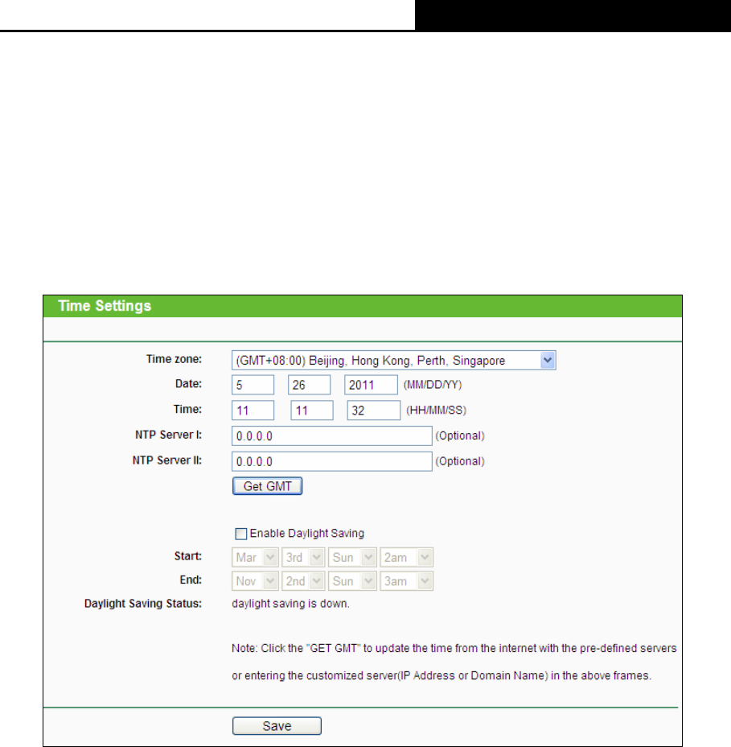731x747 pixels.
Task: Click the (Optional) text beside NTP Server II
Action: tap(460, 461)
